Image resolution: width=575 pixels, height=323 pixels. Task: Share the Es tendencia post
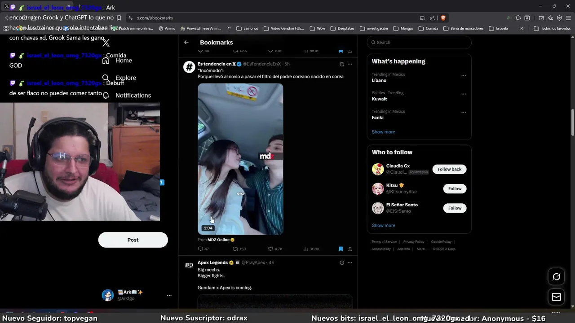(x=350, y=249)
